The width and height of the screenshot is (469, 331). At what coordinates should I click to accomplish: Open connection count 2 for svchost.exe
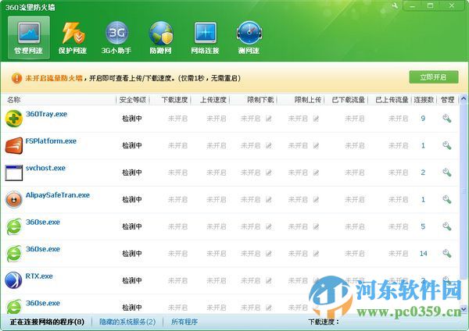click(x=423, y=173)
